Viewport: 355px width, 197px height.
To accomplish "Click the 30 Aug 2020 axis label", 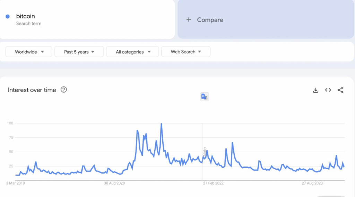I will [114, 183].
